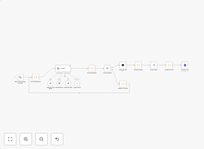Viewport: 204px width, 149px height.
Task: Open the Merge All Pages node
Action: (x=138, y=65)
